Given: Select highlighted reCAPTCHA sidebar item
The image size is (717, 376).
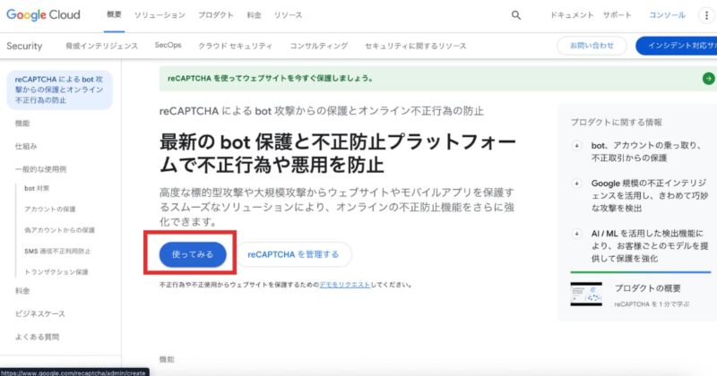Looking at the screenshot, I should [59, 90].
